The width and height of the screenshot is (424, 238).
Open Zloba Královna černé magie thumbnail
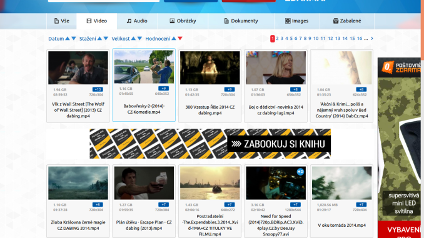click(x=78, y=183)
